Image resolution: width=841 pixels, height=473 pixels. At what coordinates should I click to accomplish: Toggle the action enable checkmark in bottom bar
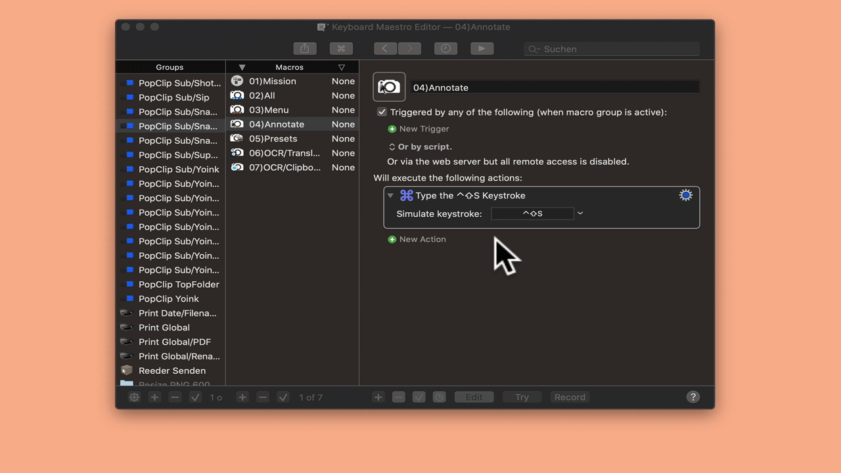419,397
